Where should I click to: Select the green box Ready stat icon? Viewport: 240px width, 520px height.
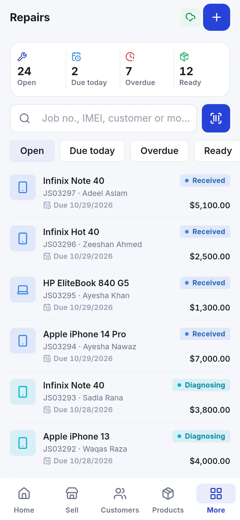[184, 57]
